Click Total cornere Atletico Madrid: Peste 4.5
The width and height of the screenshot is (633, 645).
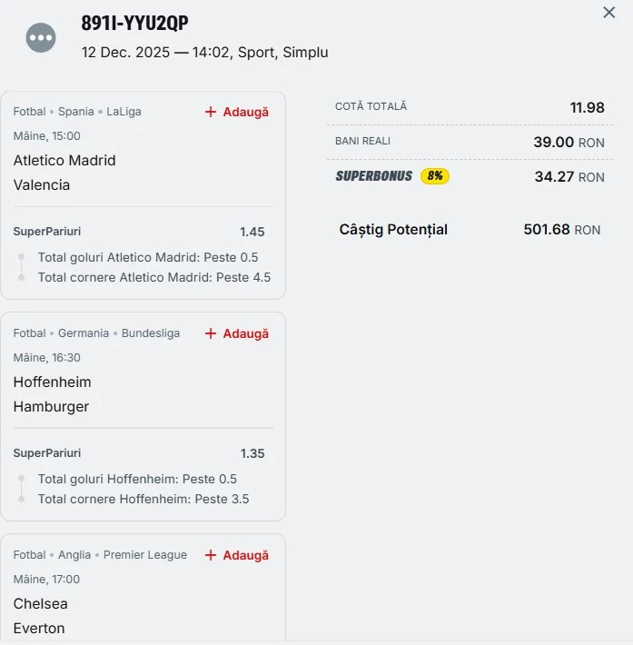point(154,277)
